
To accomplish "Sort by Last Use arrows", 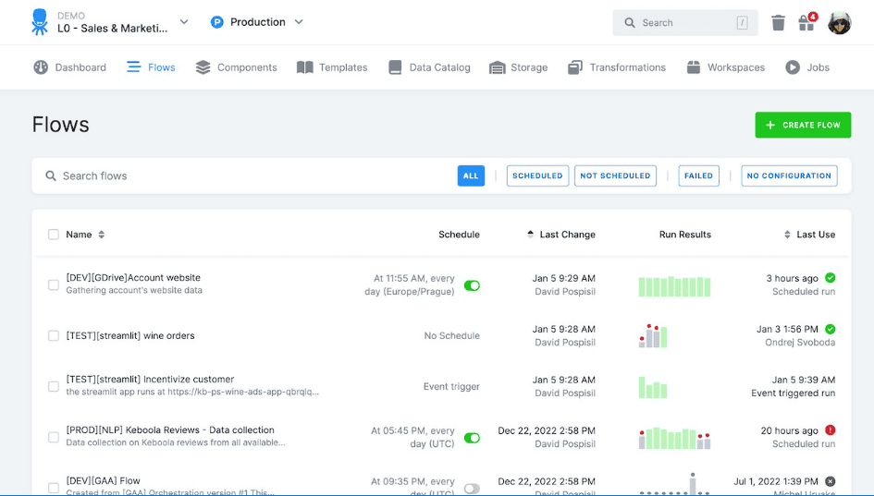I will tap(787, 235).
